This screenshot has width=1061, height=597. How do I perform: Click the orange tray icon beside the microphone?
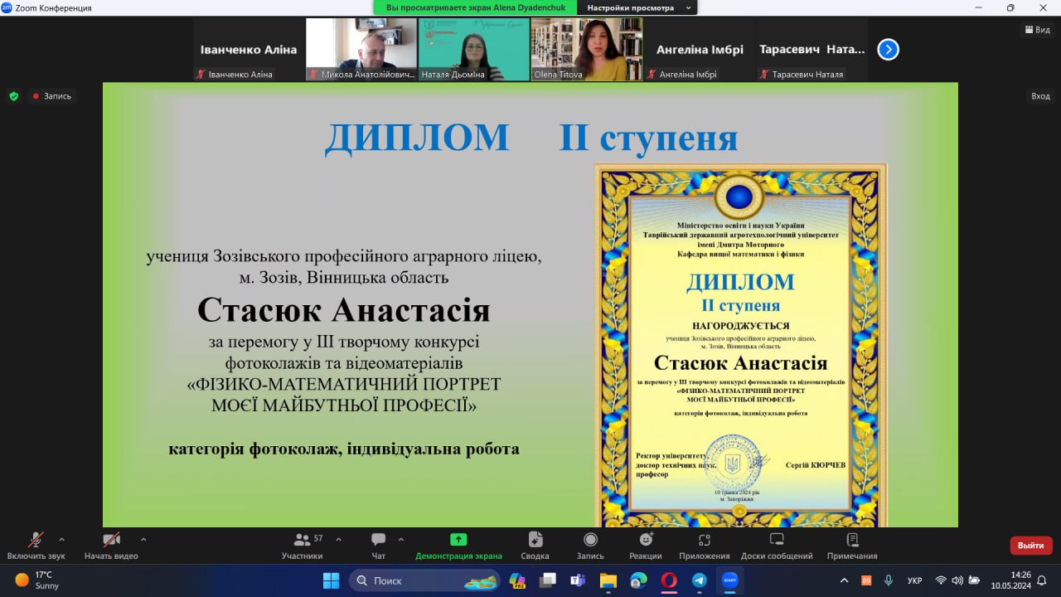point(866,580)
